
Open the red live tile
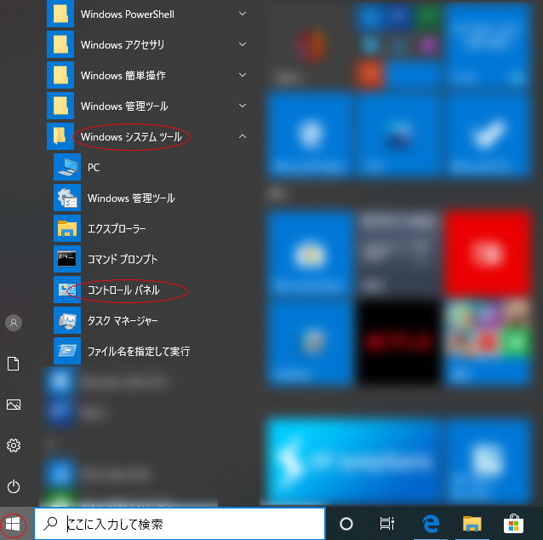tap(488, 253)
